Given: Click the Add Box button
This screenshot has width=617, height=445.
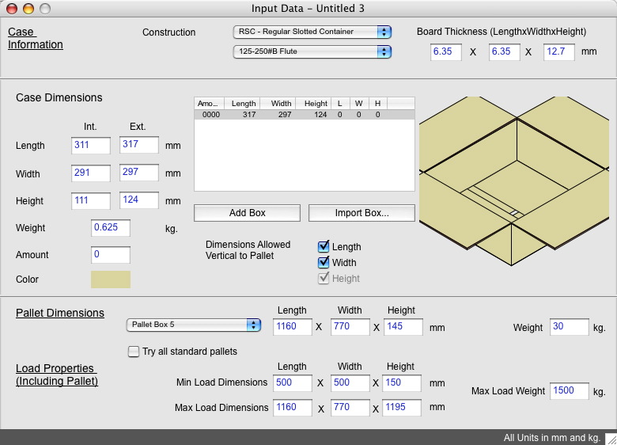Looking at the screenshot, I should (247, 213).
